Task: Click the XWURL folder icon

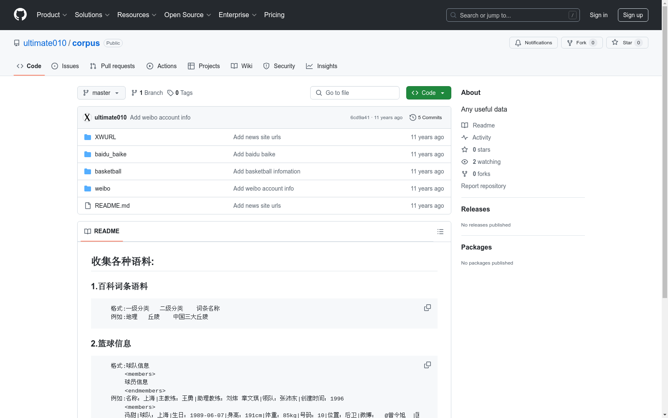Action: click(88, 137)
